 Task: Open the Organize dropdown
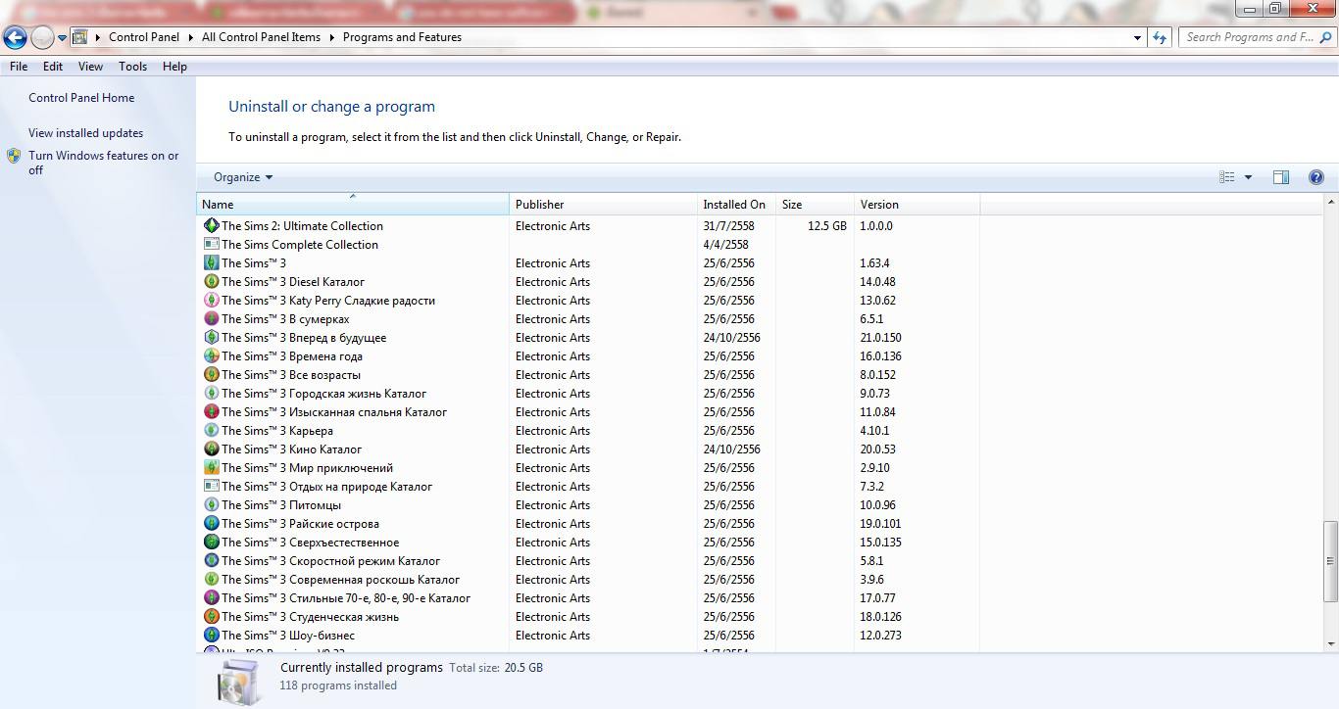coord(243,177)
